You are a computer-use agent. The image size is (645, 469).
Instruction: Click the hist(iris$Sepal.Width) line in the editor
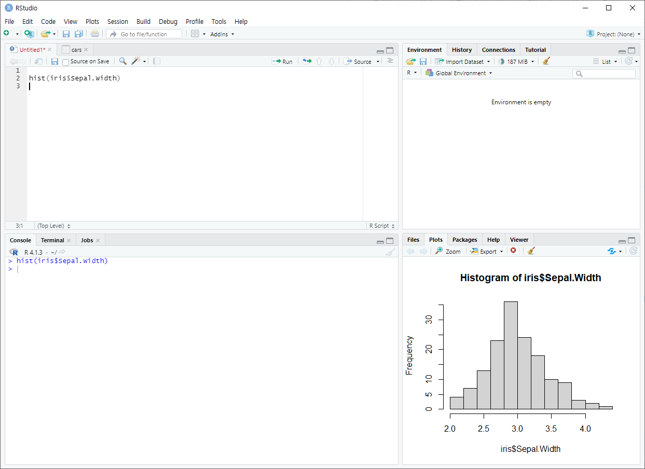(x=75, y=78)
